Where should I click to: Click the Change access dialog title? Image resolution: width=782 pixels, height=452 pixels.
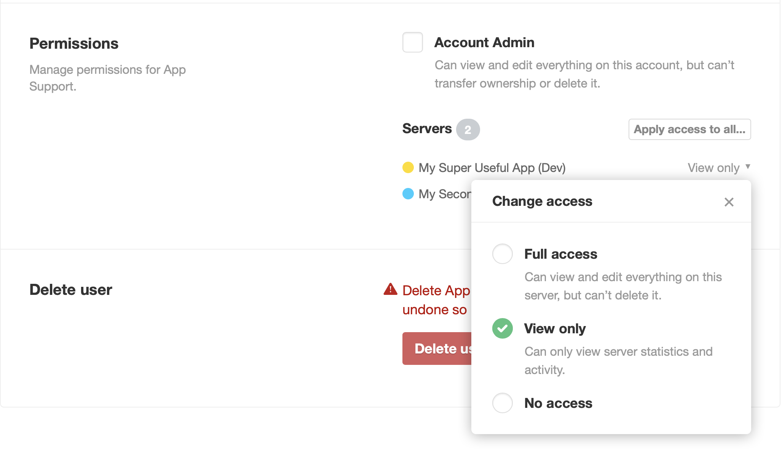(543, 201)
